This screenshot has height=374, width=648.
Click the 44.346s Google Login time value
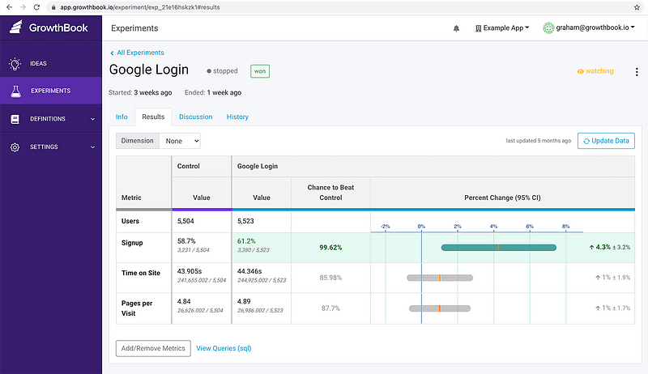249,271
